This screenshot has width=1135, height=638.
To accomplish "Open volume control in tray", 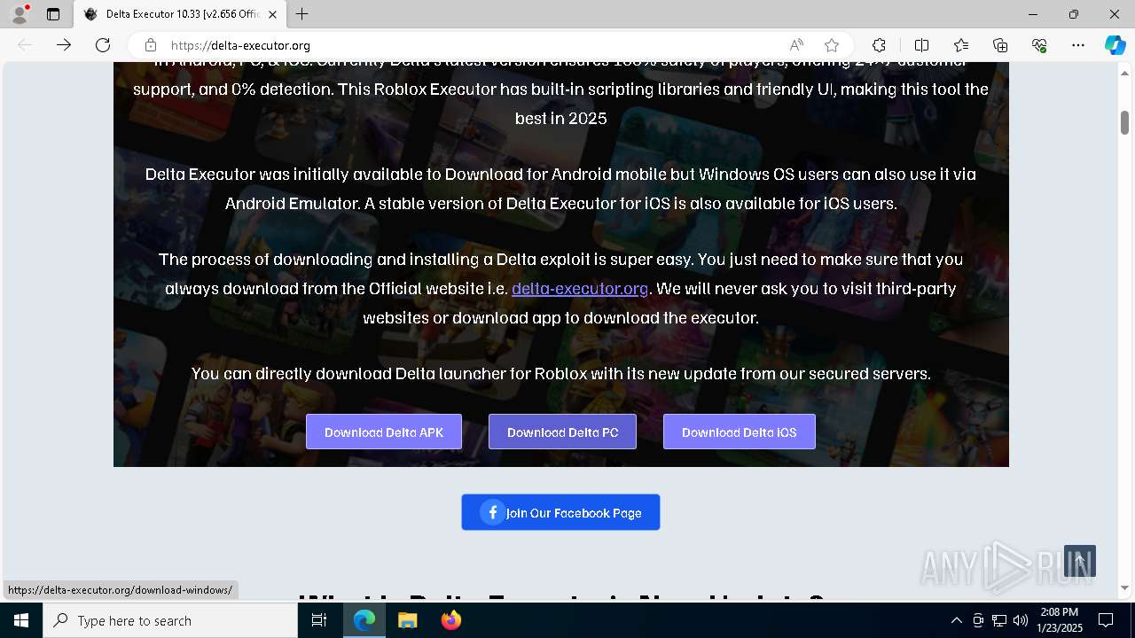I will pos(1021,620).
